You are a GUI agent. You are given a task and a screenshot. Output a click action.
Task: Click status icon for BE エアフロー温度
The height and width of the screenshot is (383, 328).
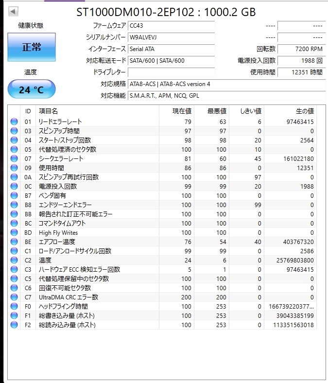[14, 242]
